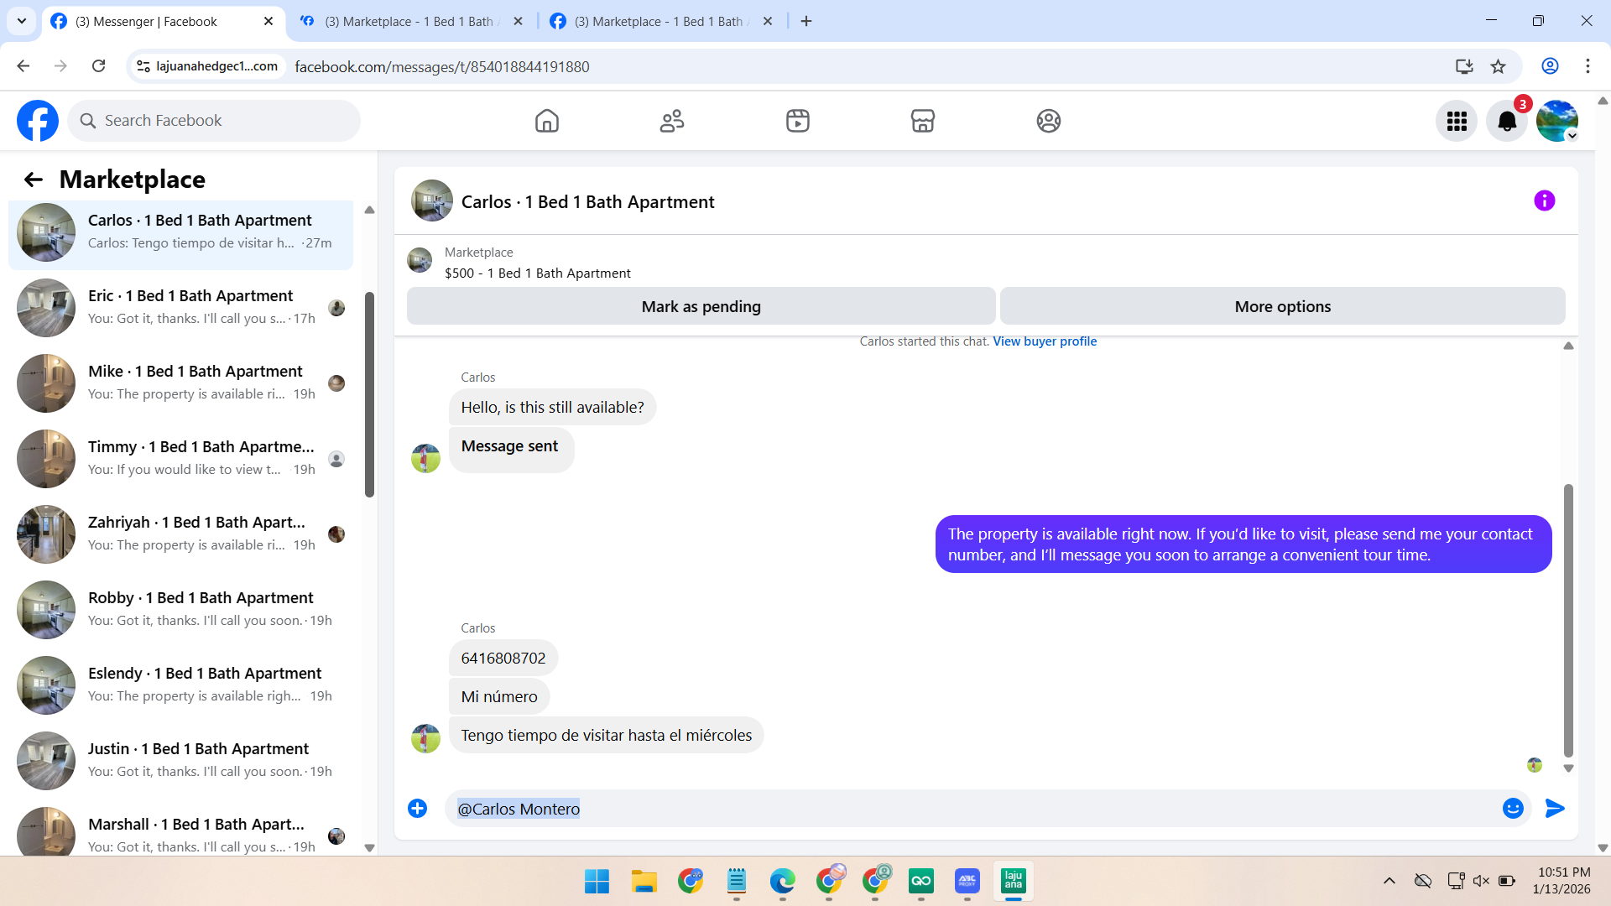Open Facebook Home icon

tap(546, 121)
